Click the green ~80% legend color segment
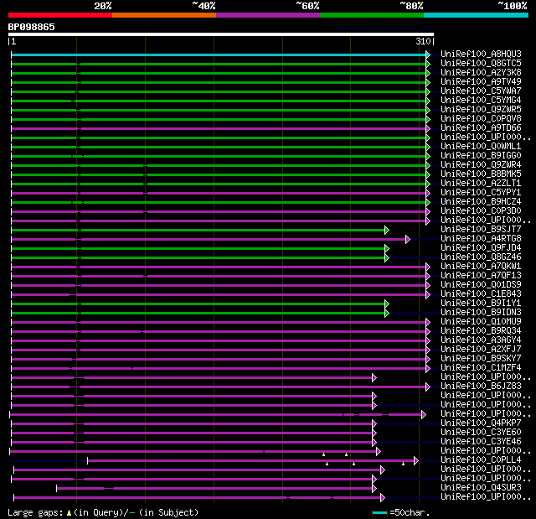The height and width of the screenshot is (519, 536). [x=372, y=15]
